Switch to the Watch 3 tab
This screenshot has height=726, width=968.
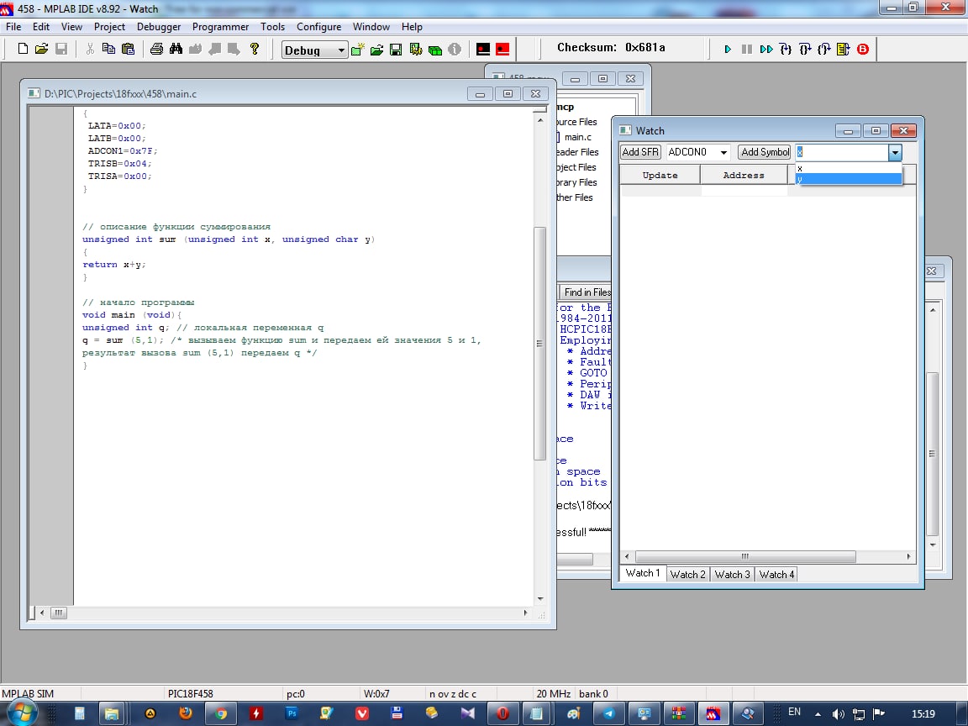pos(732,574)
